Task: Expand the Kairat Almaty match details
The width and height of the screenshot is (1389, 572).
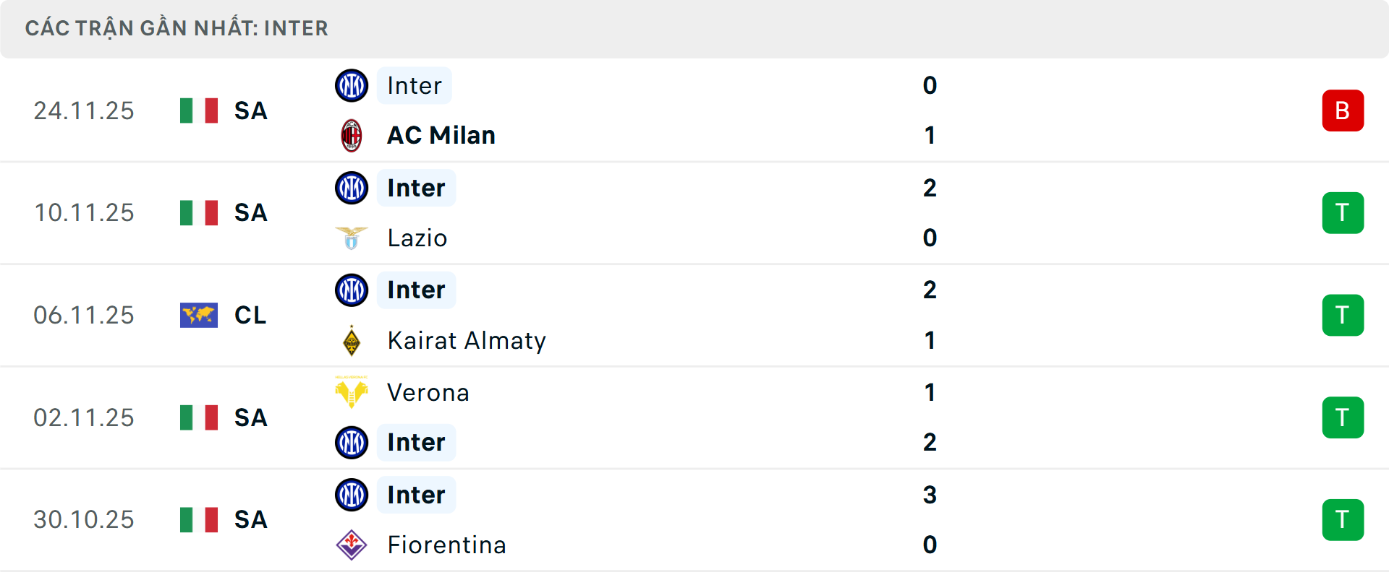Action: pos(694,315)
